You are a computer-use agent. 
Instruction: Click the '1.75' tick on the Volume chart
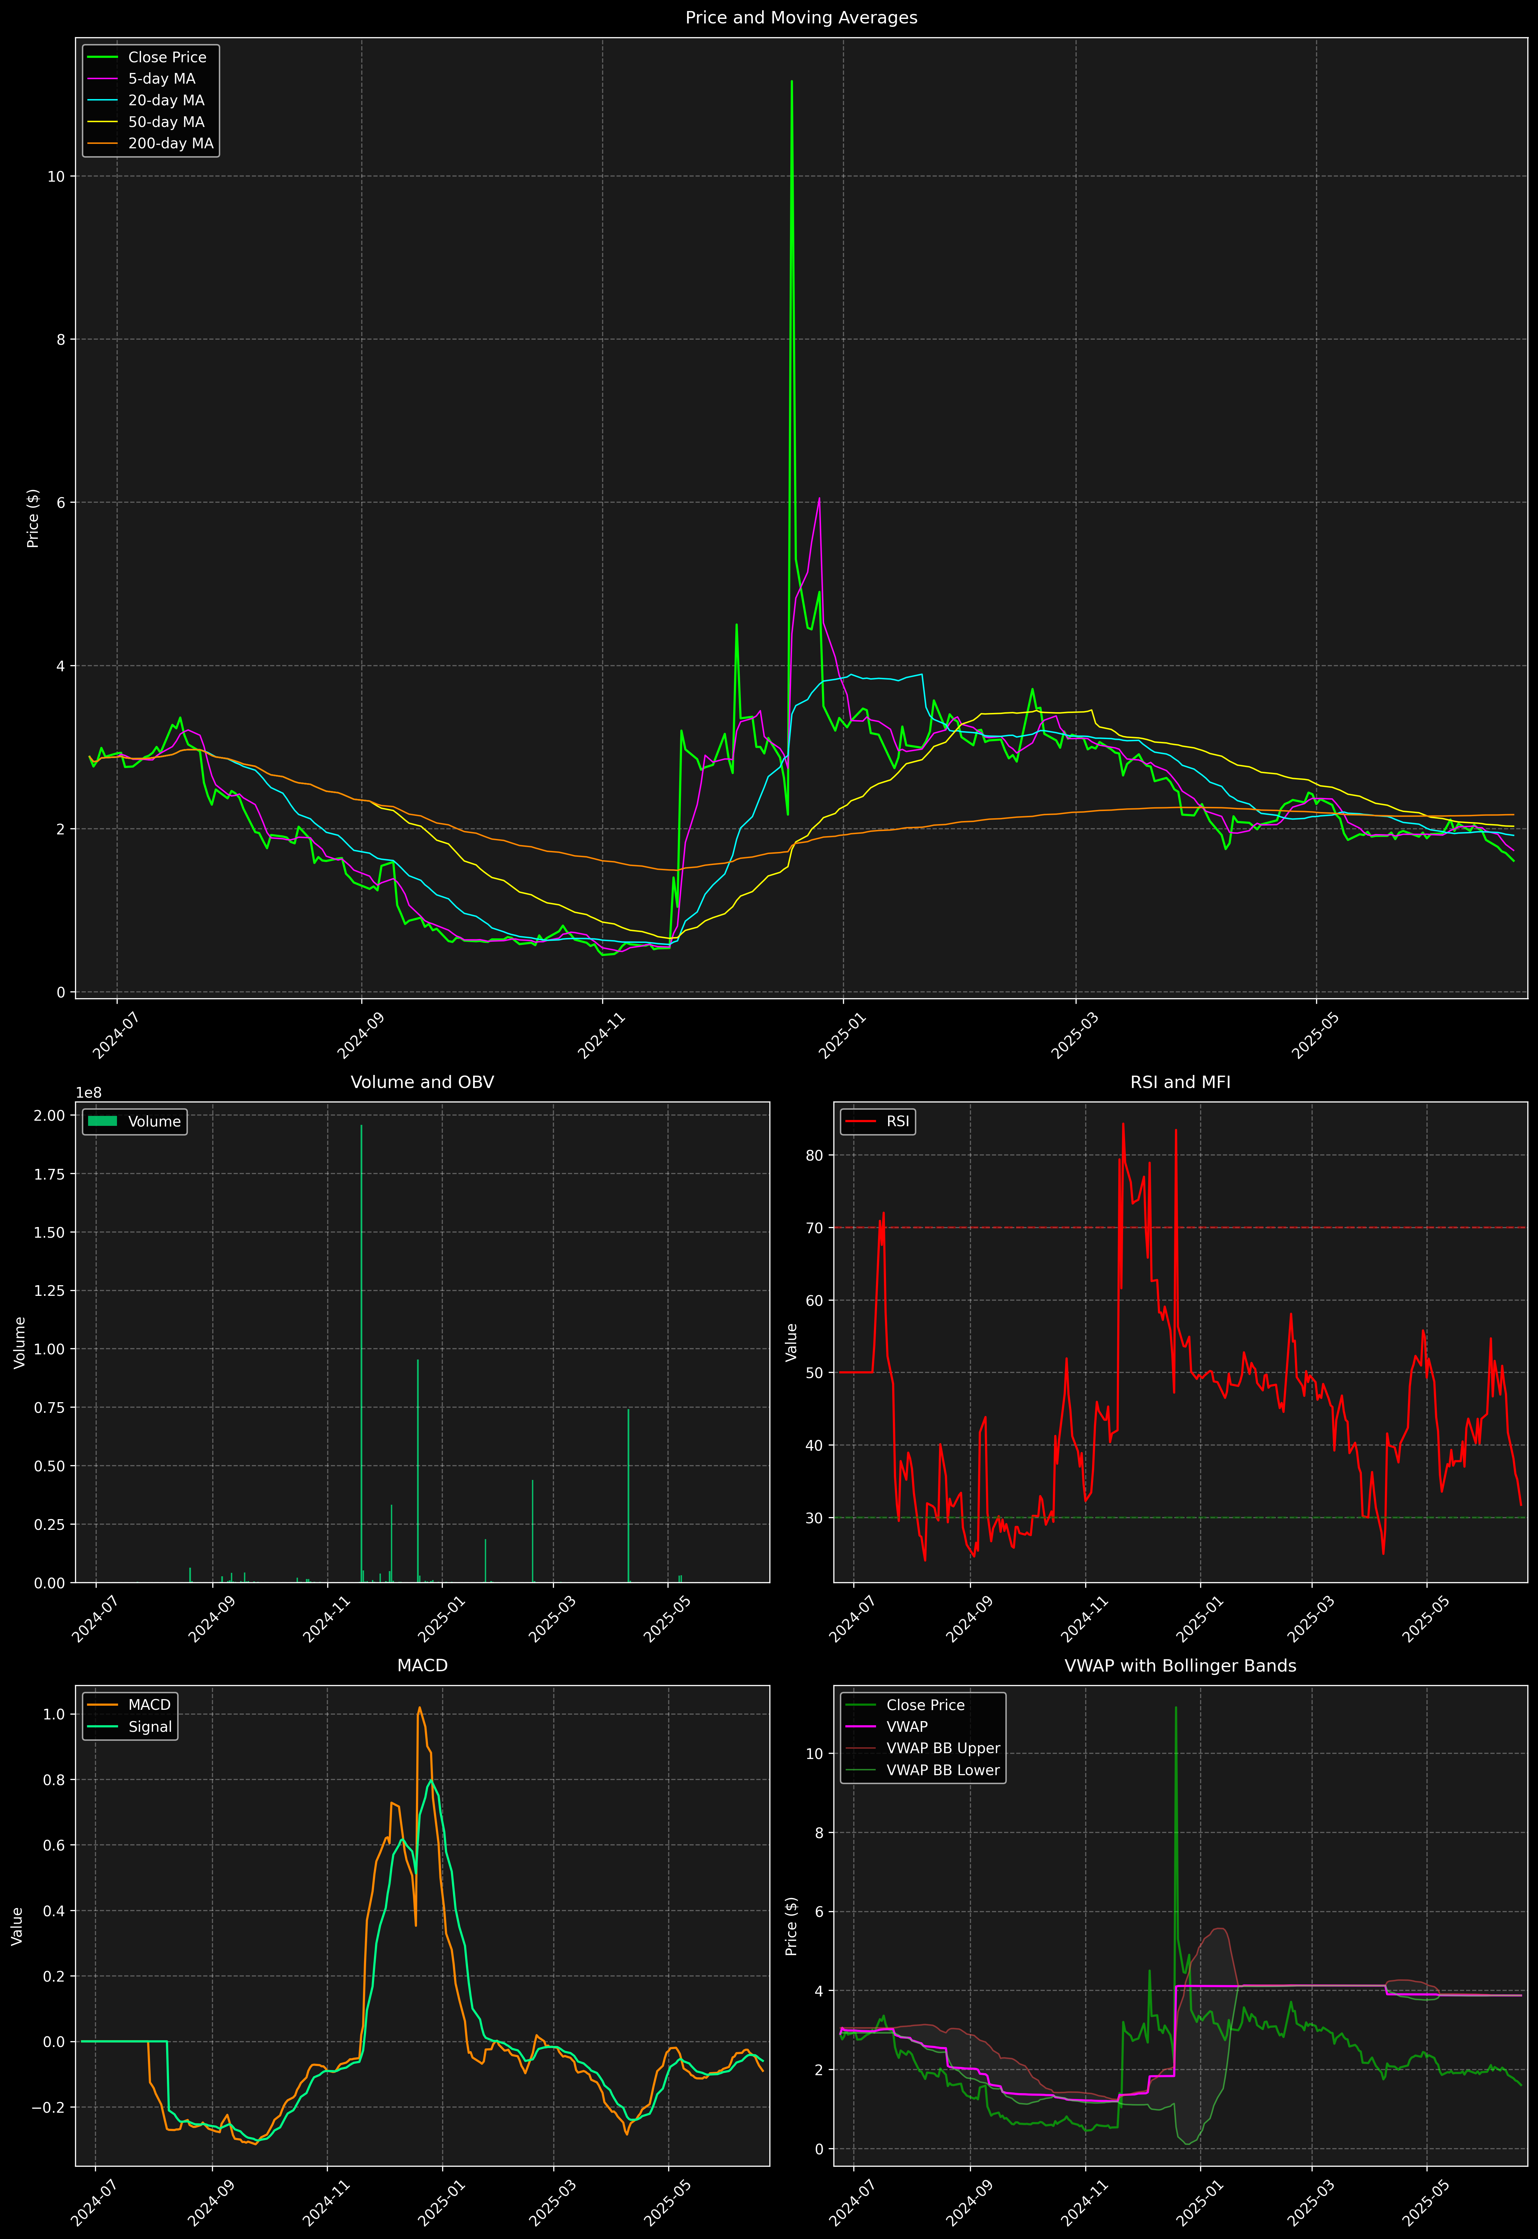49,1174
